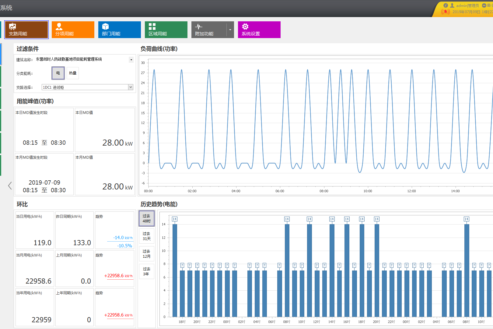Image resolution: width=493 pixels, height=329 pixels.
Task: Click monthly usage value 22958.6
Action: pos(38,281)
